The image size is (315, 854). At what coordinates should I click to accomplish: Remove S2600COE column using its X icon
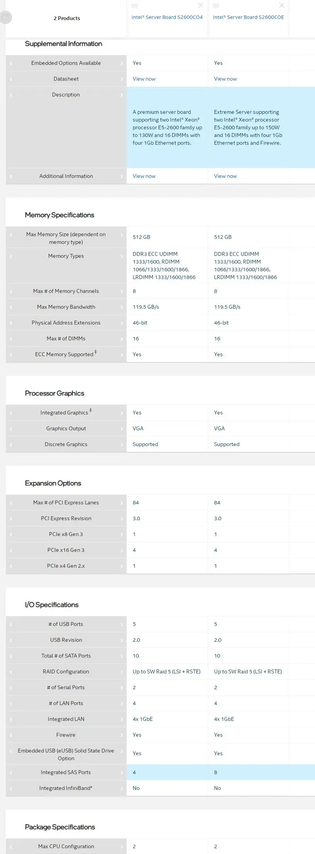coord(281,5)
